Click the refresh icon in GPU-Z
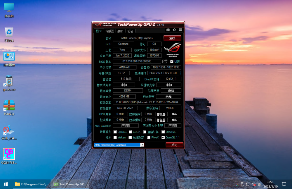 174,30
